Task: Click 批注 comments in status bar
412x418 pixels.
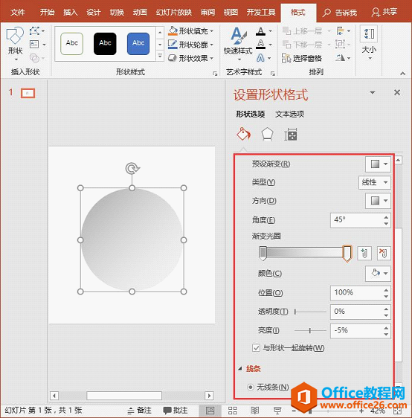Action: [176, 411]
